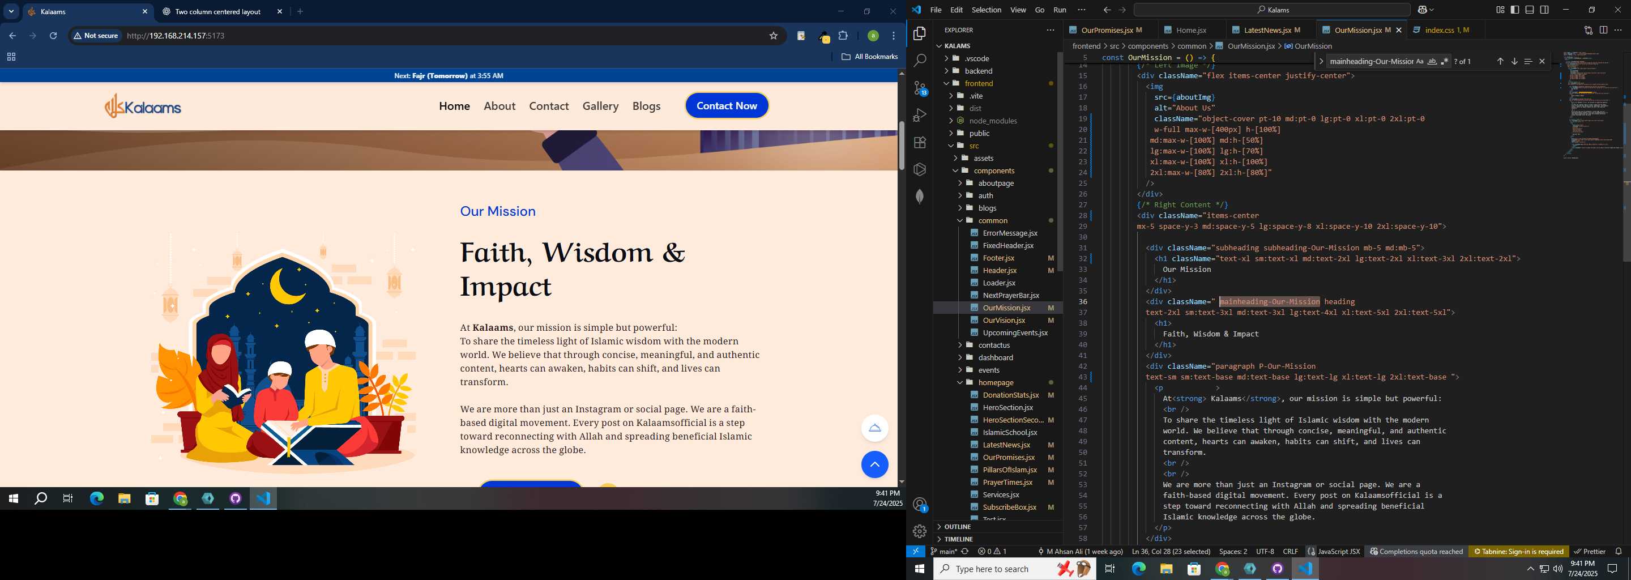Open Source Control view with badge 13
The width and height of the screenshot is (1631, 580).
click(x=920, y=88)
